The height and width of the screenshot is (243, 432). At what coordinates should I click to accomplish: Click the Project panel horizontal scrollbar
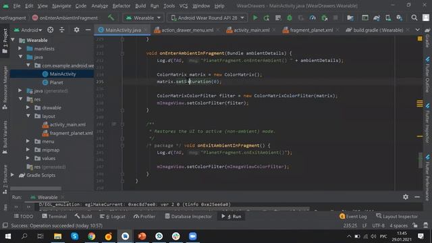(36, 188)
